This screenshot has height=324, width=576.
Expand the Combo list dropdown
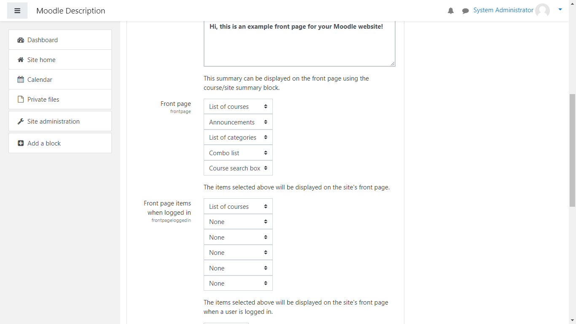point(238,153)
